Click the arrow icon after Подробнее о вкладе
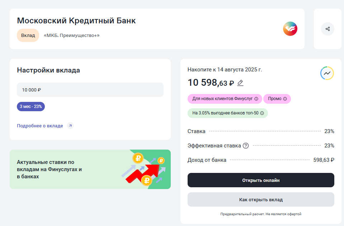Image resolution: width=344 pixels, height=226 pixels. (70, 126)
